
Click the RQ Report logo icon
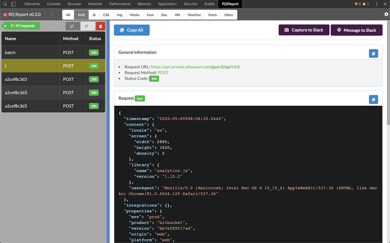point(5,15)
